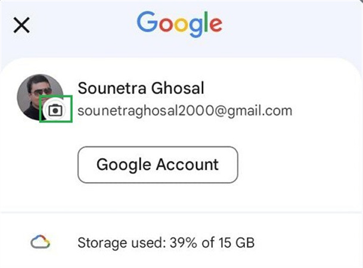View storage details for 15 GB plan
The width and height of the screenshot is (363, 268).
[x=166, y=242]
